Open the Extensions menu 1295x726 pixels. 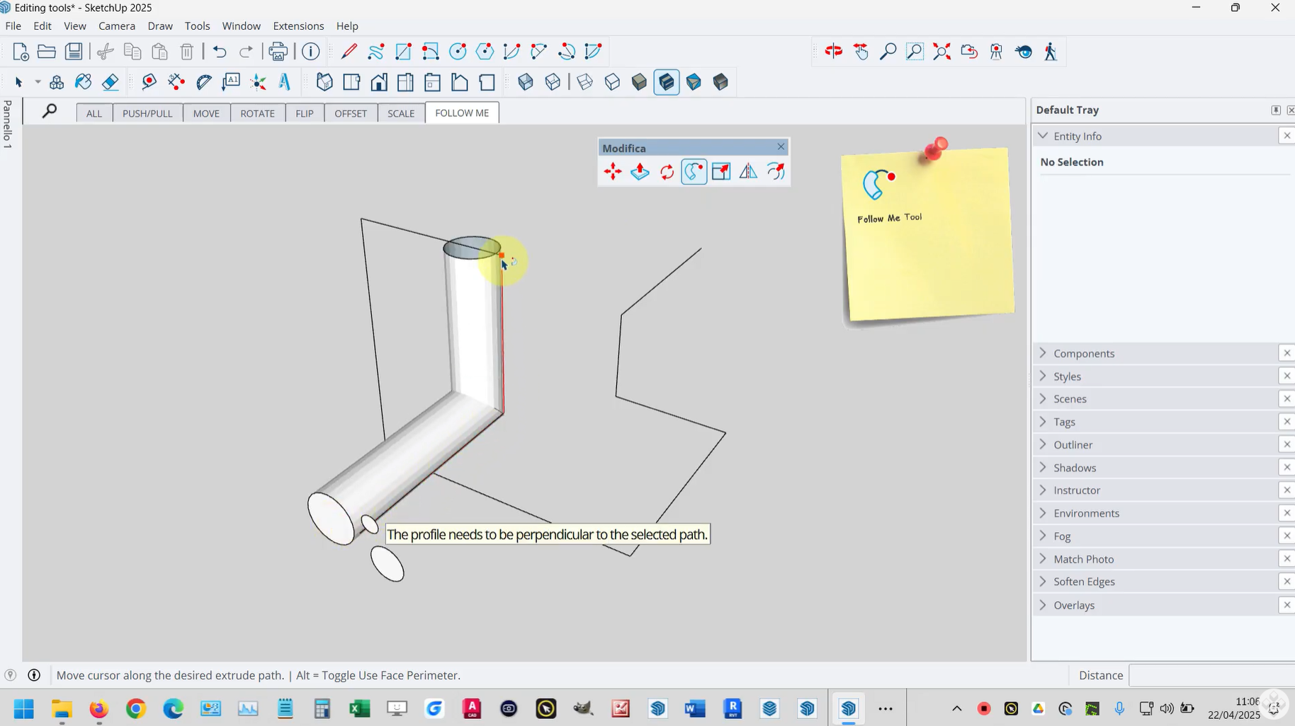tap(298, 26)
